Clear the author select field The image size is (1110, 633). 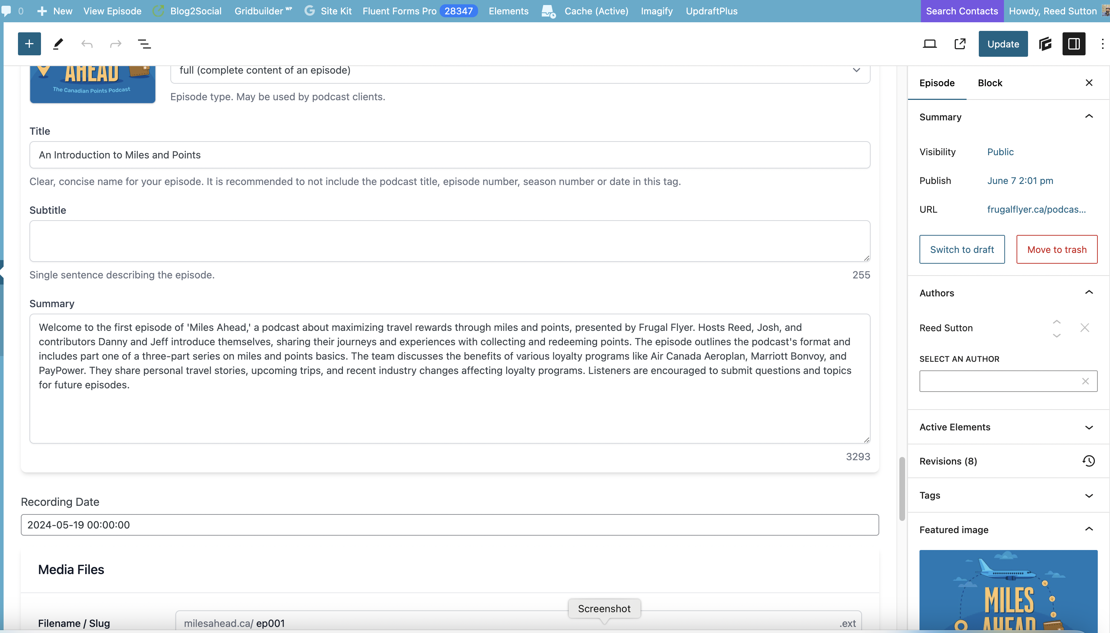click(x=1085, y=381)
